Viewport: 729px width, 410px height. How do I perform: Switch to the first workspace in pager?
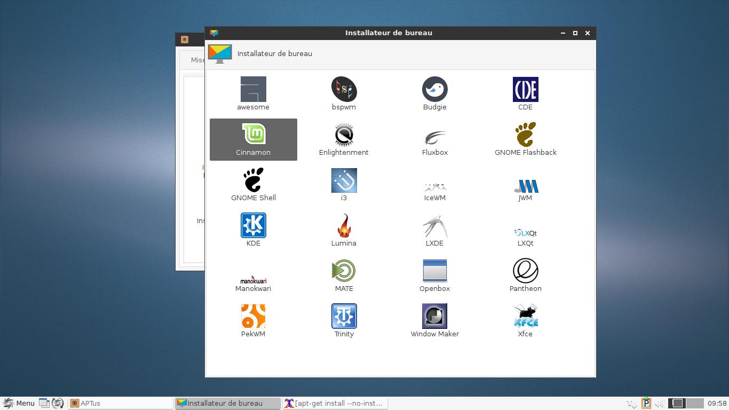tap(678, 403)
